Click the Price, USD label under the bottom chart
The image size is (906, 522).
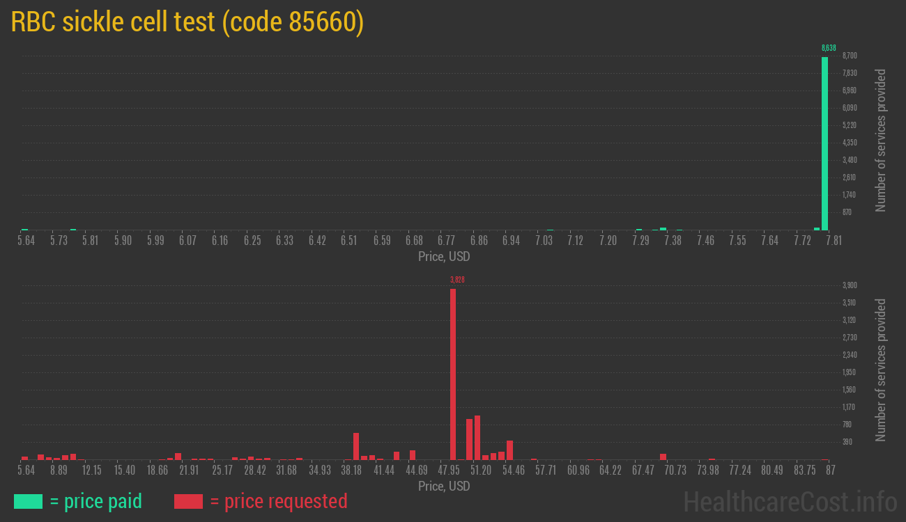point(444,486)
